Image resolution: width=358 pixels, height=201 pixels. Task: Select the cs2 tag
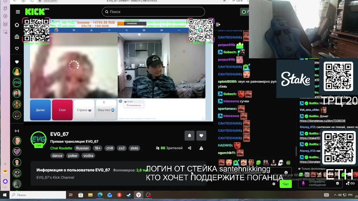click(x=122, y=148)
